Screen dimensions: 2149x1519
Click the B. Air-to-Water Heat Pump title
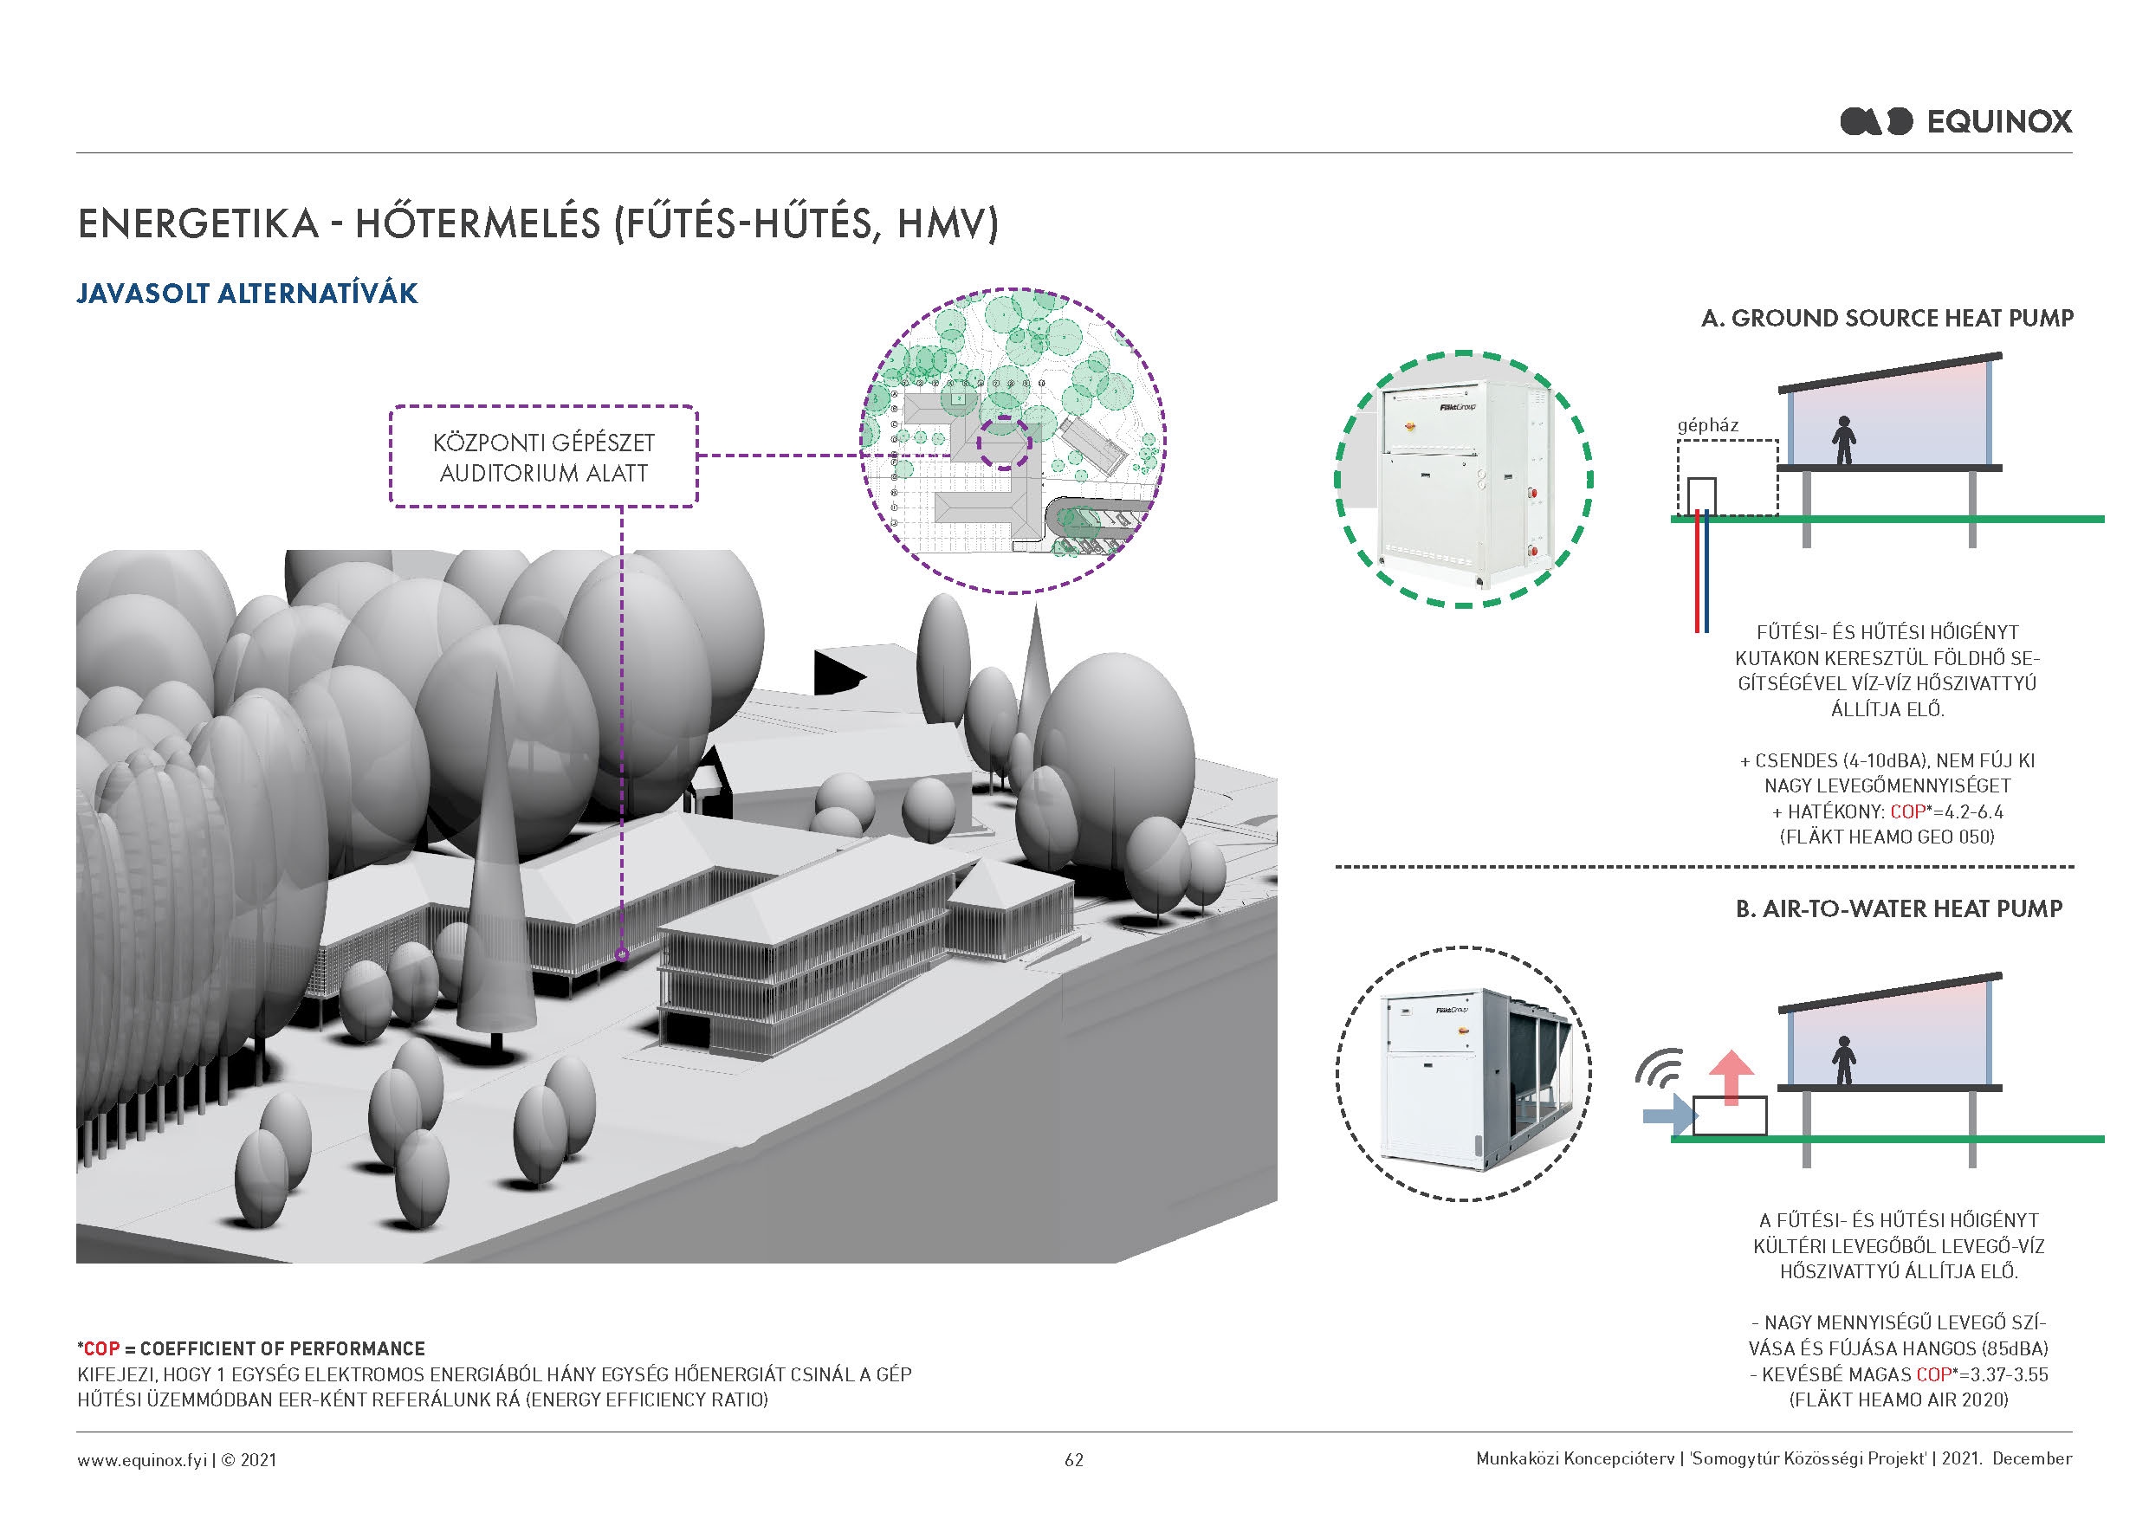pyautogui.click(x=1899, y=908)
